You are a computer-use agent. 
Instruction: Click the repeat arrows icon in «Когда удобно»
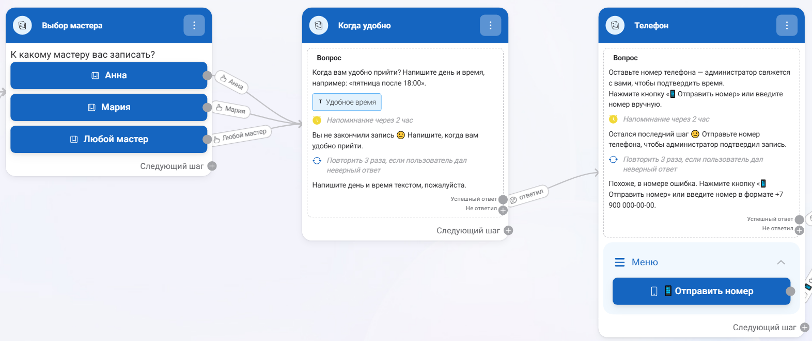point(317,161)
